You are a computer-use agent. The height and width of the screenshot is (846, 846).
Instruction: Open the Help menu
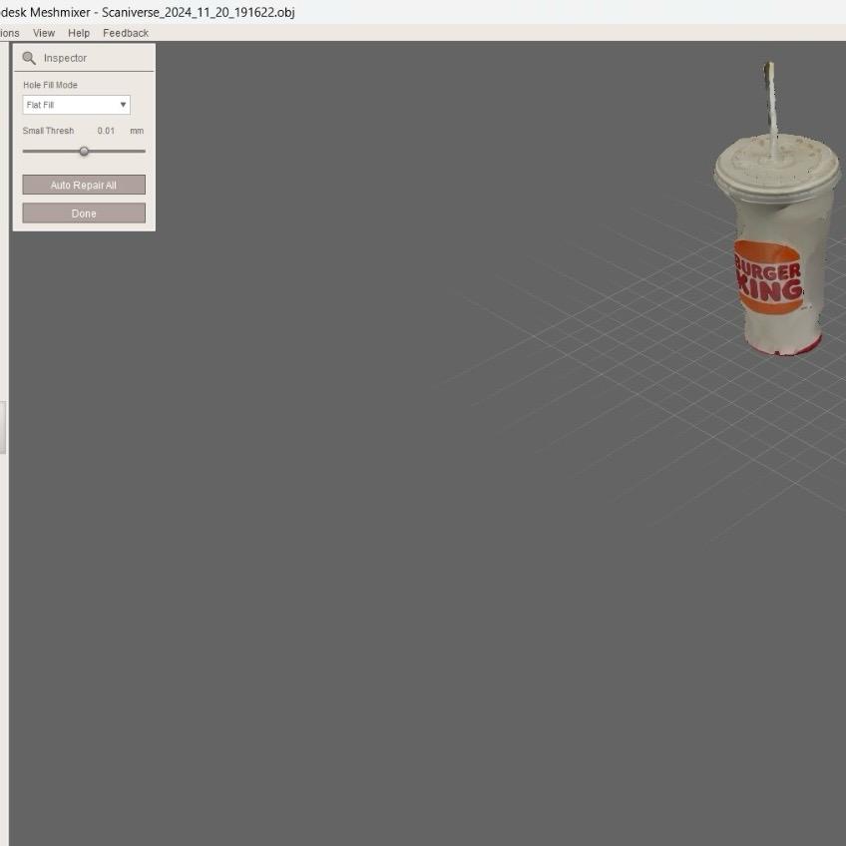click(78, 33)
